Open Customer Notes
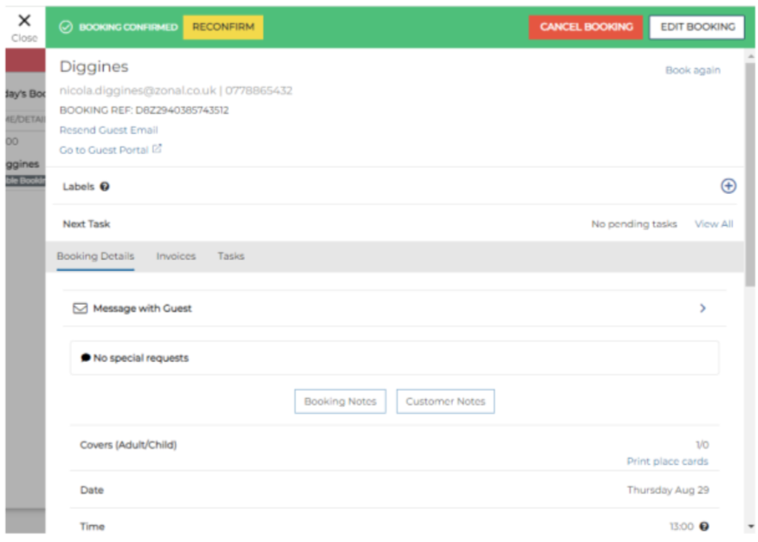 coord(445,402)
